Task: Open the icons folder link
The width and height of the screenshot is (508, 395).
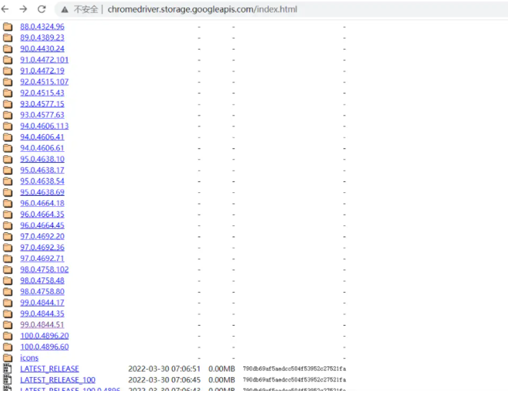Action: coord(29,358)
